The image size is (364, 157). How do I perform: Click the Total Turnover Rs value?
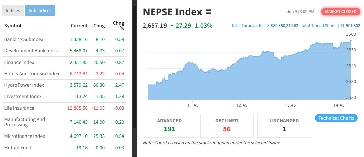coord(282,26)
